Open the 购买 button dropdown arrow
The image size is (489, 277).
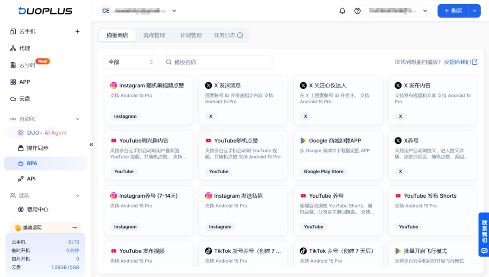tap(475, 11)
